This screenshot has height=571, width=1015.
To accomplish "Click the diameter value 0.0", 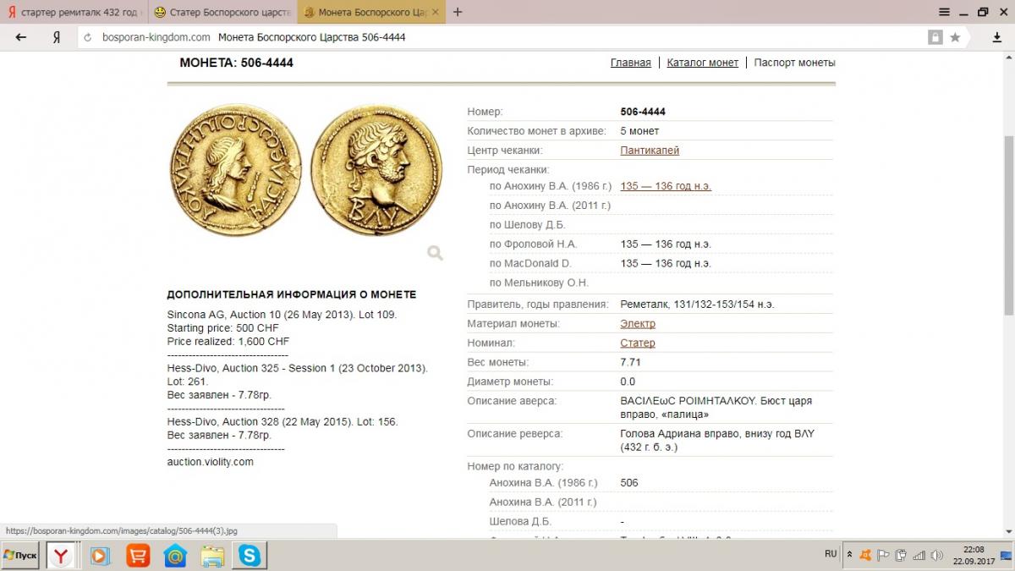I will [x=628, y=382].
